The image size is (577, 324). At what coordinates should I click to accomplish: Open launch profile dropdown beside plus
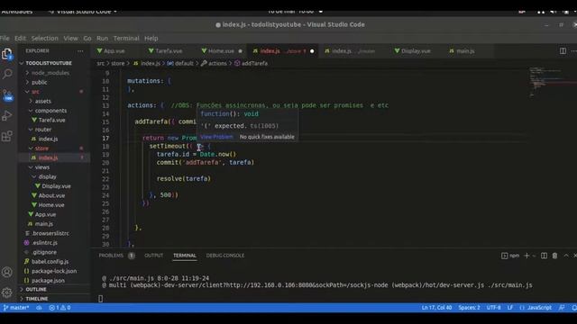534,256
